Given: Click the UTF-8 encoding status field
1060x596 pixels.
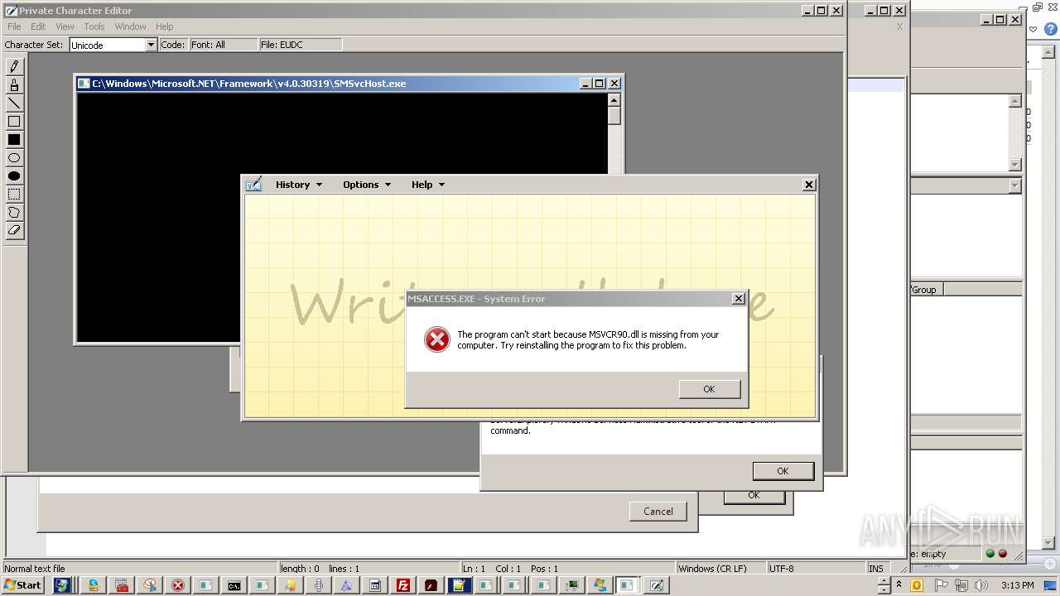Looking at the screenshot, I should tap(816, 569).
